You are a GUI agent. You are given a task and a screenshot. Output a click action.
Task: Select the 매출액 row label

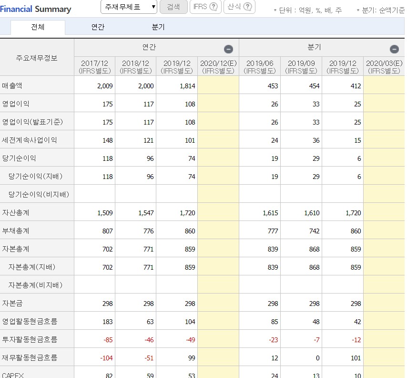(12, 85)
